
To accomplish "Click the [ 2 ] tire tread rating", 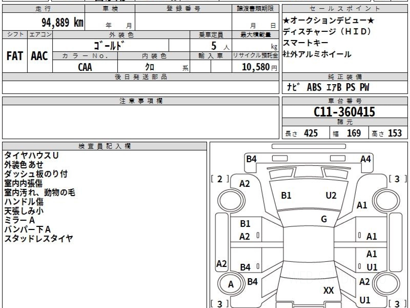I will tap(220, 179).
